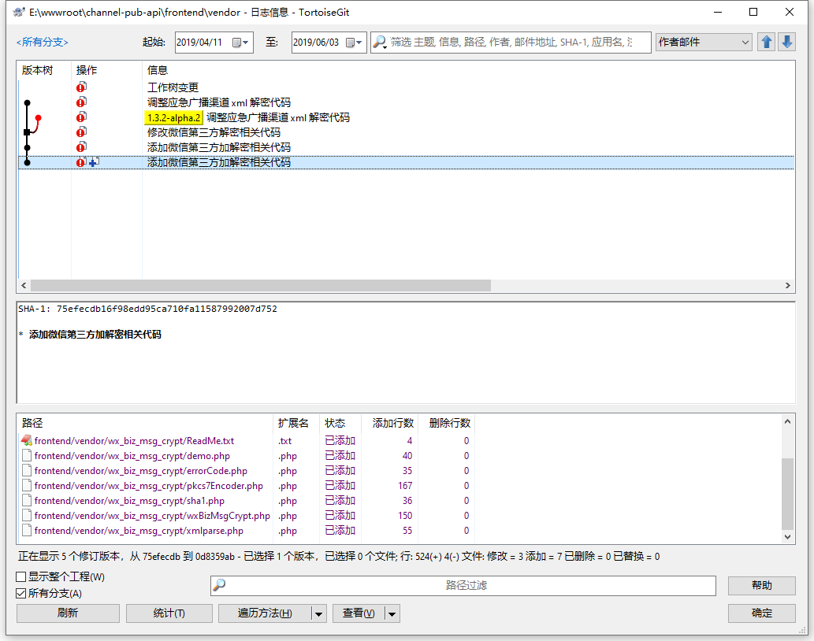Click the added-files plus icon in selected commit
This screenshot has width=814, height=641.
(x=94, y=162)
